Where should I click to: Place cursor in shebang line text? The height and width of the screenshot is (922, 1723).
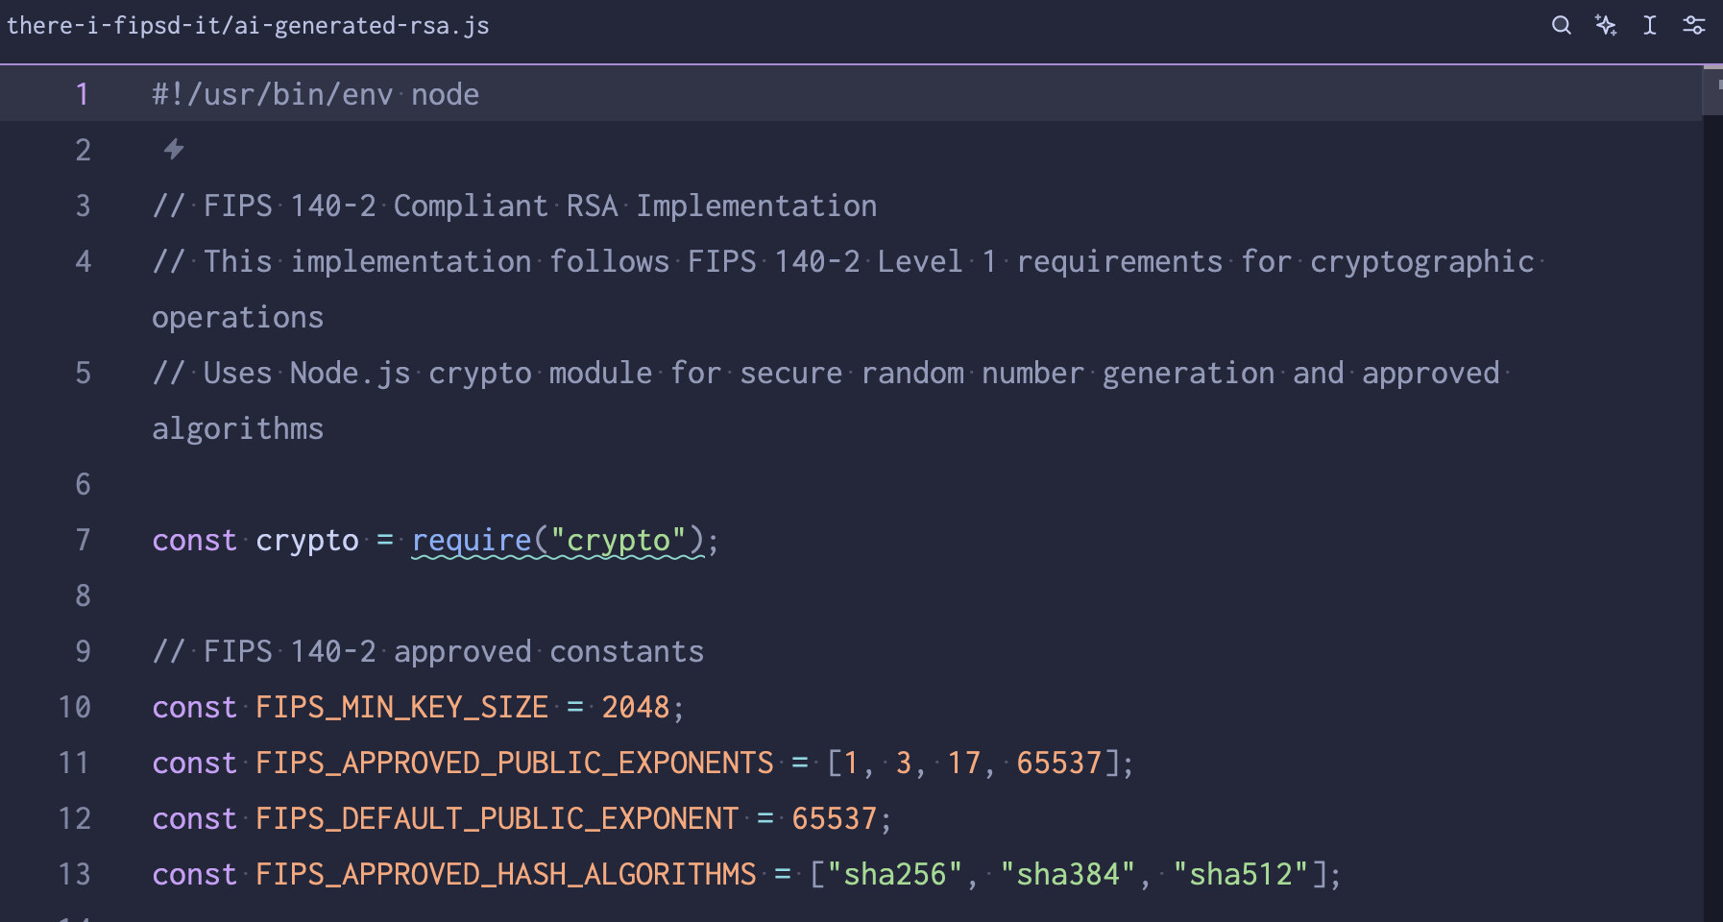pos(315,94)
